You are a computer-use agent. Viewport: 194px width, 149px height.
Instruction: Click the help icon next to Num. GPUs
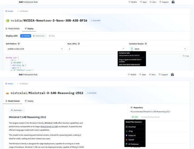(79, 44)
